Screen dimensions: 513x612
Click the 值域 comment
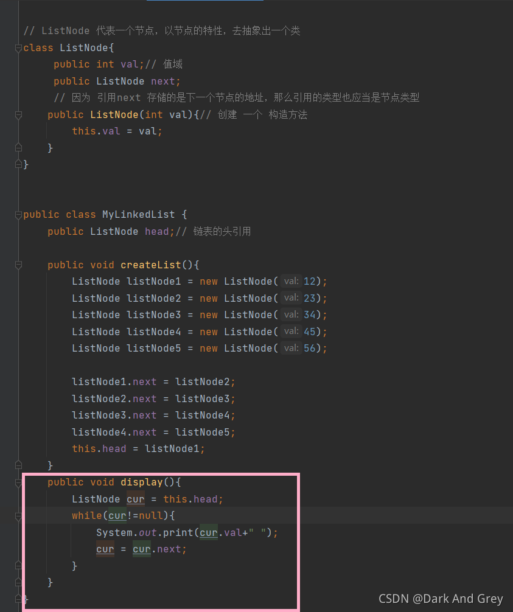[173, 64]
